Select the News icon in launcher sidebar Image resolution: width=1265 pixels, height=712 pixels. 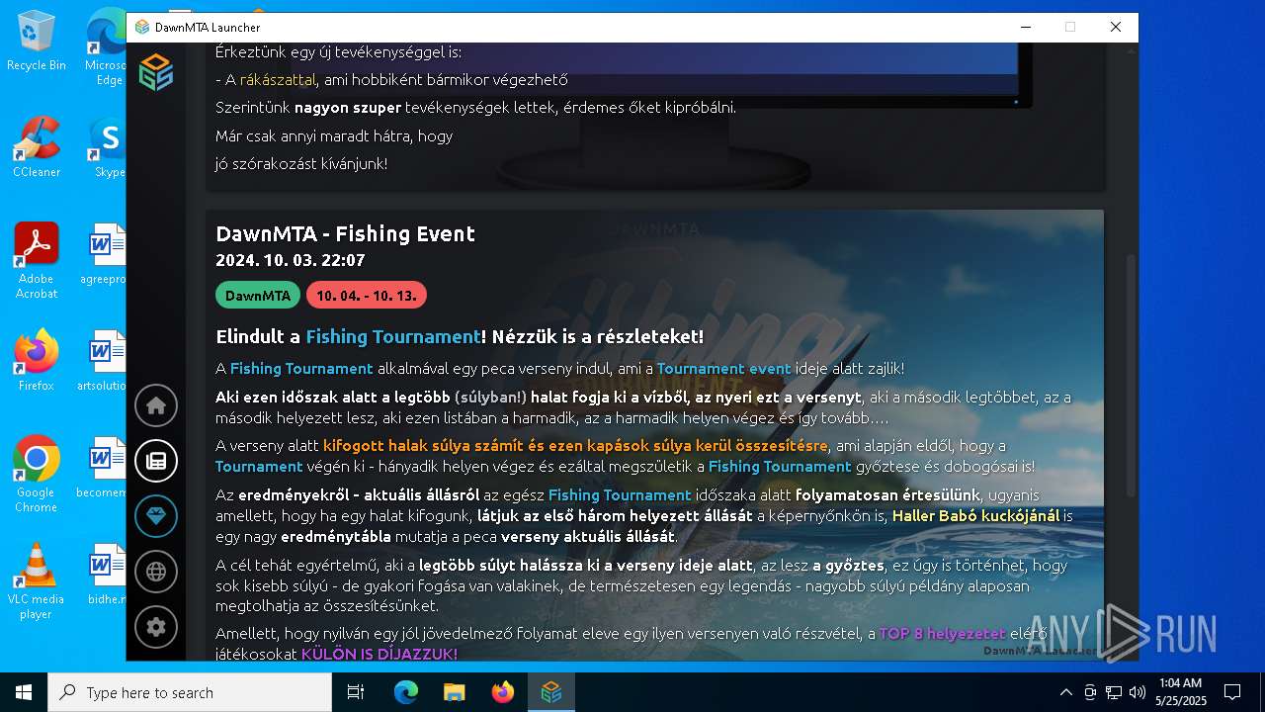coord(156,461)
